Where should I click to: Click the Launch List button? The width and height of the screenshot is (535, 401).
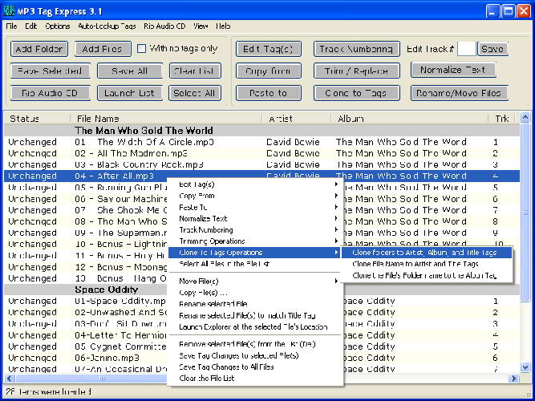tap(130, 93)
